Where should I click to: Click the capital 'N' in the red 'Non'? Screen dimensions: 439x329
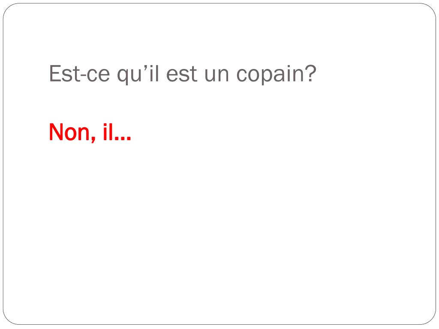pyautogui.click(x=55, y=132)
